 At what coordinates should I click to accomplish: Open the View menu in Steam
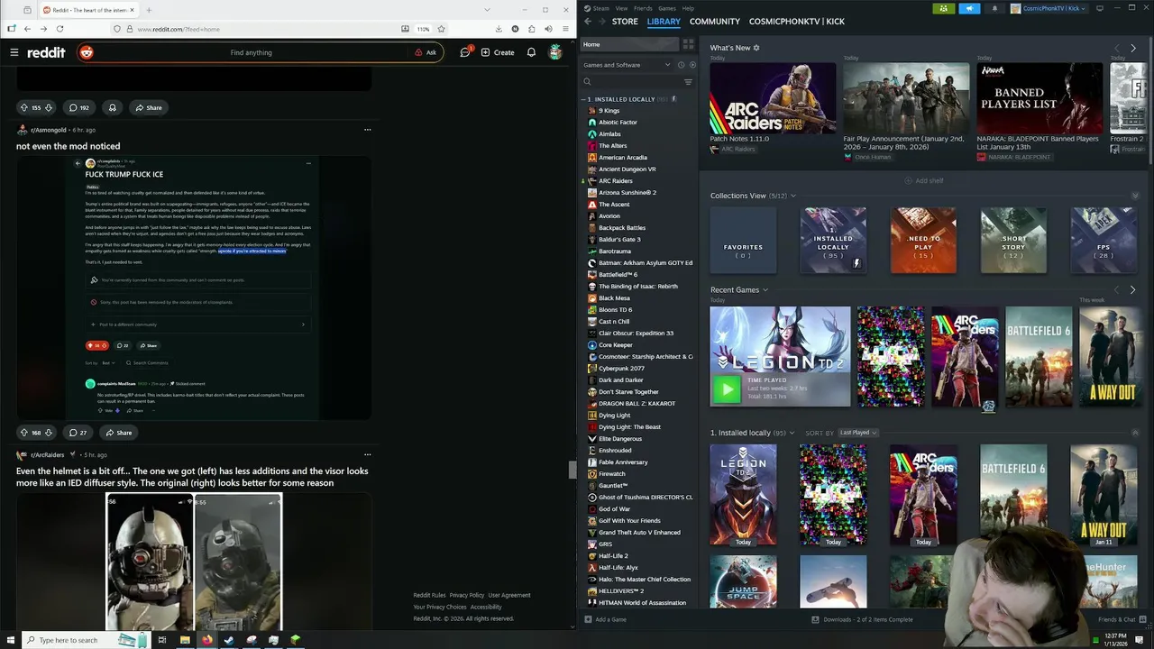(621, 8)
